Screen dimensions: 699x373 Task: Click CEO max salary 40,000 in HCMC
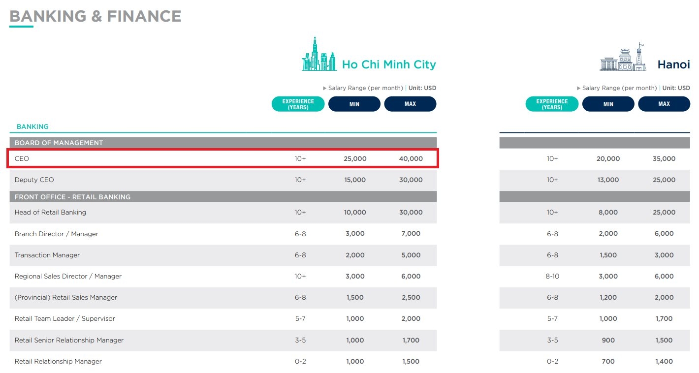[411, 159]
